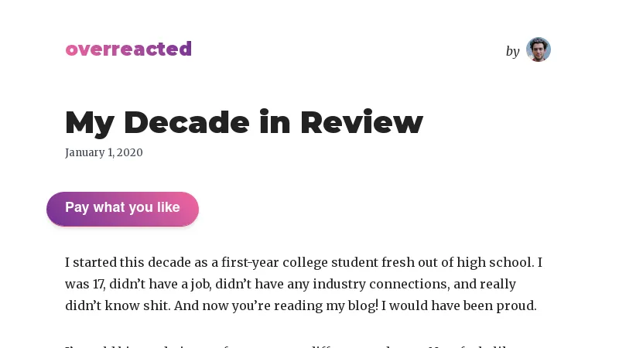The width and height of the screenshot is (619, 348).
Task: Click the year "2020" in the date
Action: (130, 152)
